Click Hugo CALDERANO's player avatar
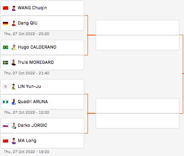This screenshot has width=184, height=156. click(14, 47)
